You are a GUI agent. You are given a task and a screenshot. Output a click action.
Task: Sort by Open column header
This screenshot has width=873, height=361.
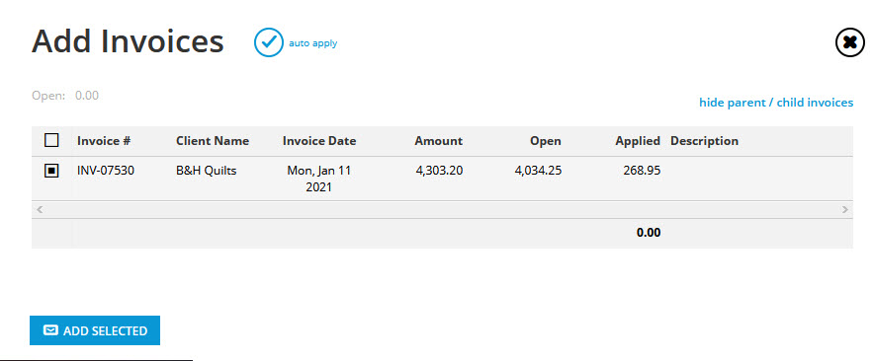[546, 141]
